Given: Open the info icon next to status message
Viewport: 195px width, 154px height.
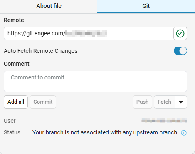Looking at the screenshot, I should click(x=184, y=133).
